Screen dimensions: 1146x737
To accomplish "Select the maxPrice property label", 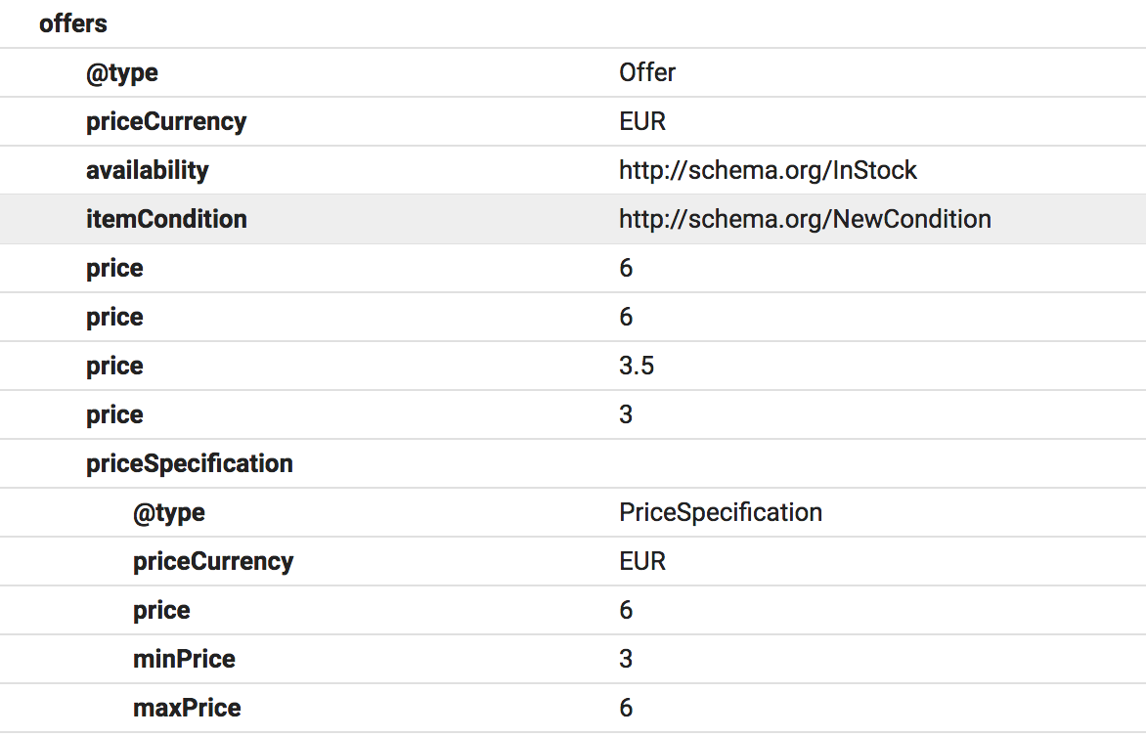I will (x=187, y=708).
